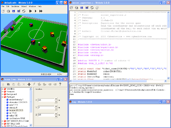171x128 pixels.
Task: Open the Windows menu
Action: pos(32,7)
